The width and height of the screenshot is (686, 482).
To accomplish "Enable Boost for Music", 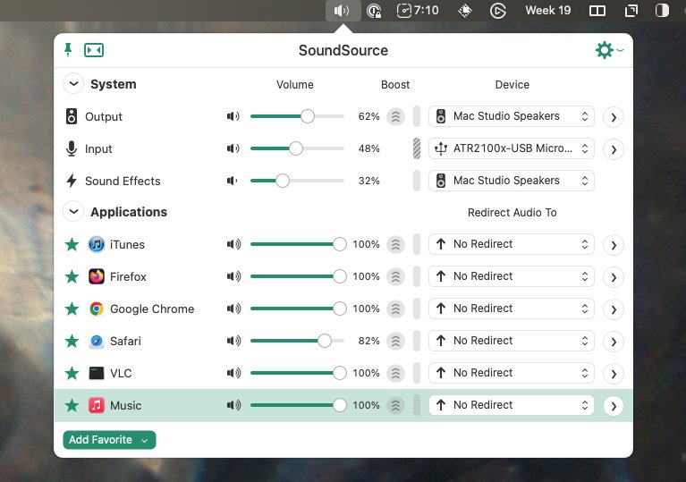I will [395, 405].
